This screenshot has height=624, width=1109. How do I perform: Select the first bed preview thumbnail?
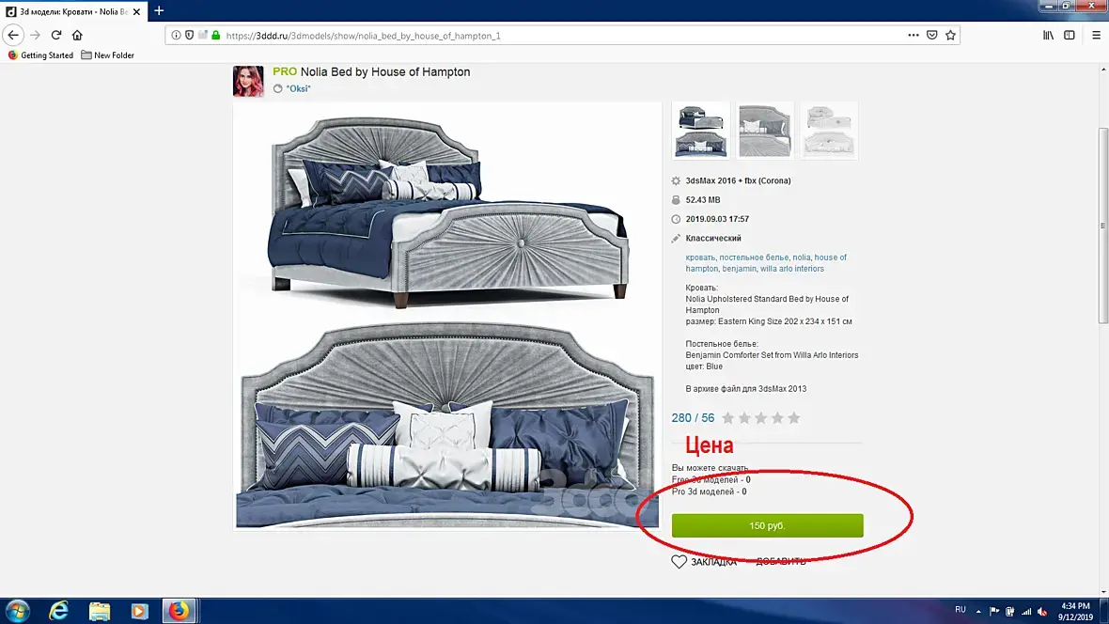pyautogui.click(x=701, y=131)
